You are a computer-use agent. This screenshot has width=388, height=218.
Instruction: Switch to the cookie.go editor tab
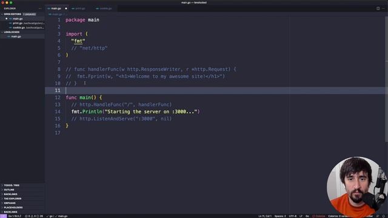[105, 8]
